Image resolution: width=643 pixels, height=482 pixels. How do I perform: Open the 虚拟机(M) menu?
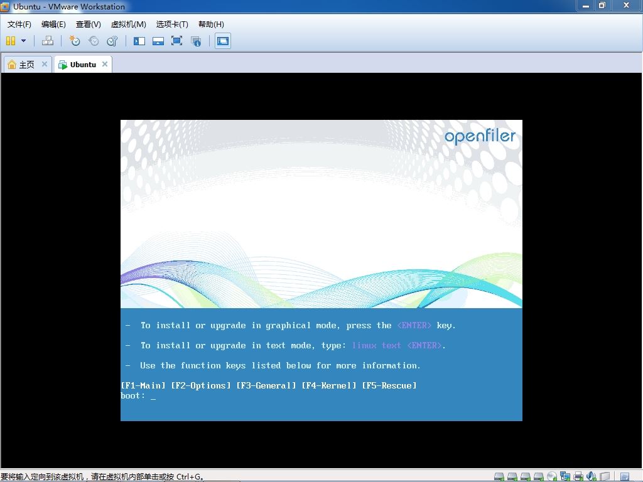tap(128, 24)
